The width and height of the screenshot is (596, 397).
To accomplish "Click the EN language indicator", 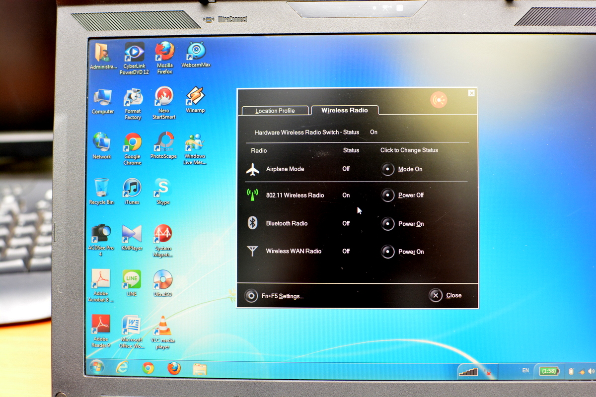I will click(525, 370).
